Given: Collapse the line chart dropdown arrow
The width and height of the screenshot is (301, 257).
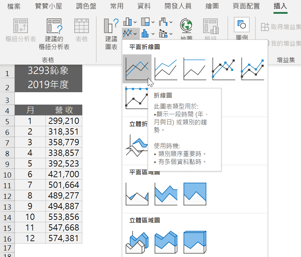Looking at the screenshot, I should (135, 34).
